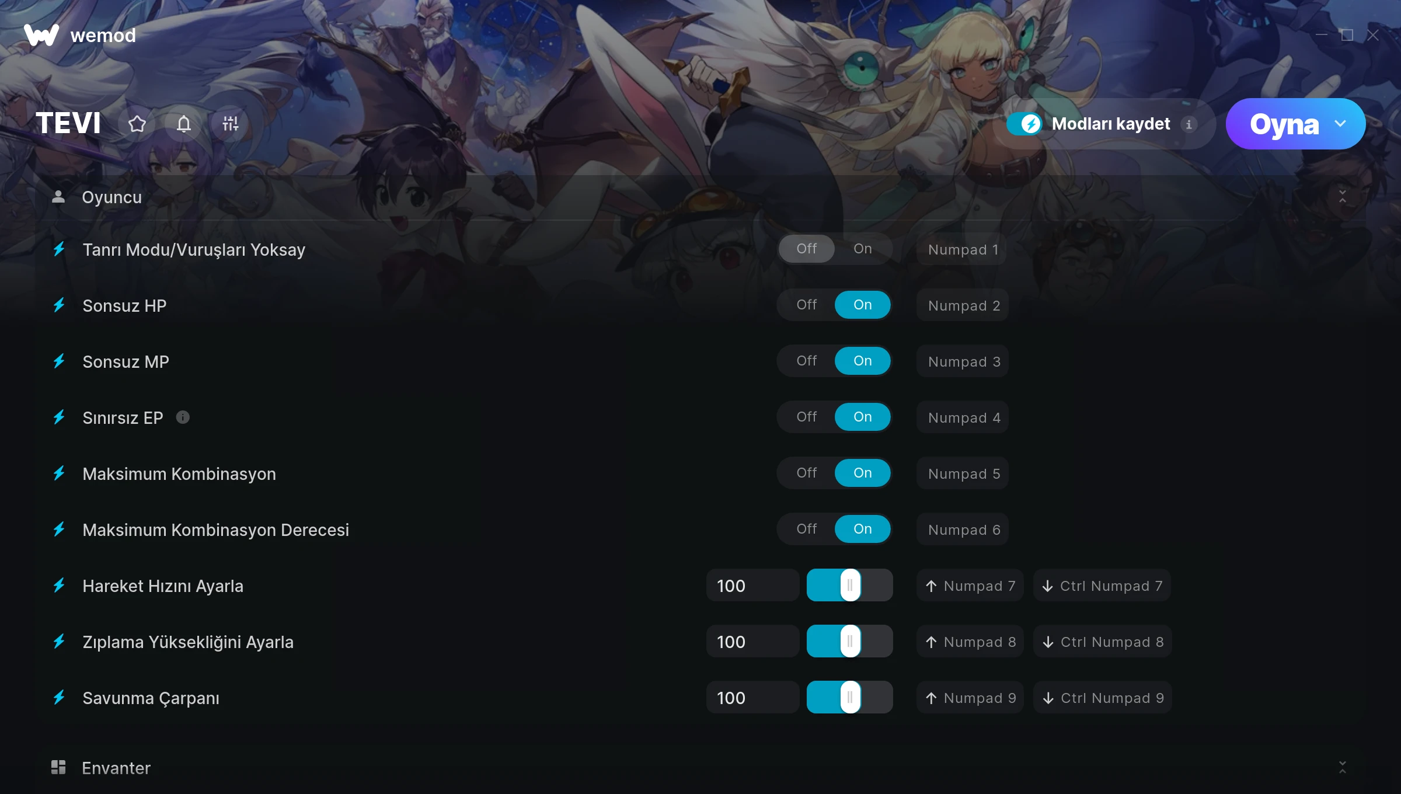Click info icon next to Sınırsız EP
The height and width of the screenshot is (794, 1401).
pyautogui.click(x=183, y=417)
